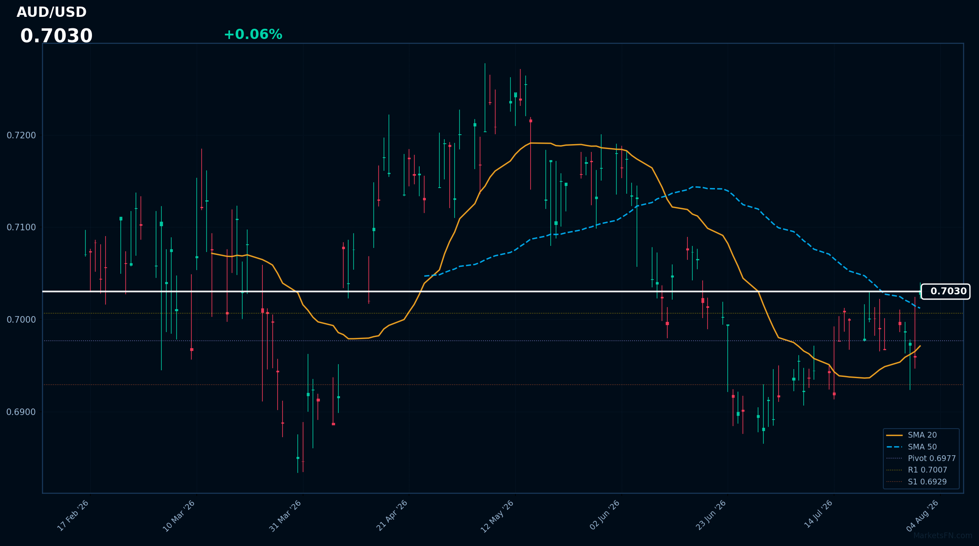Click the 12 May '26 date label
The image size is (979, 546).
497,516
